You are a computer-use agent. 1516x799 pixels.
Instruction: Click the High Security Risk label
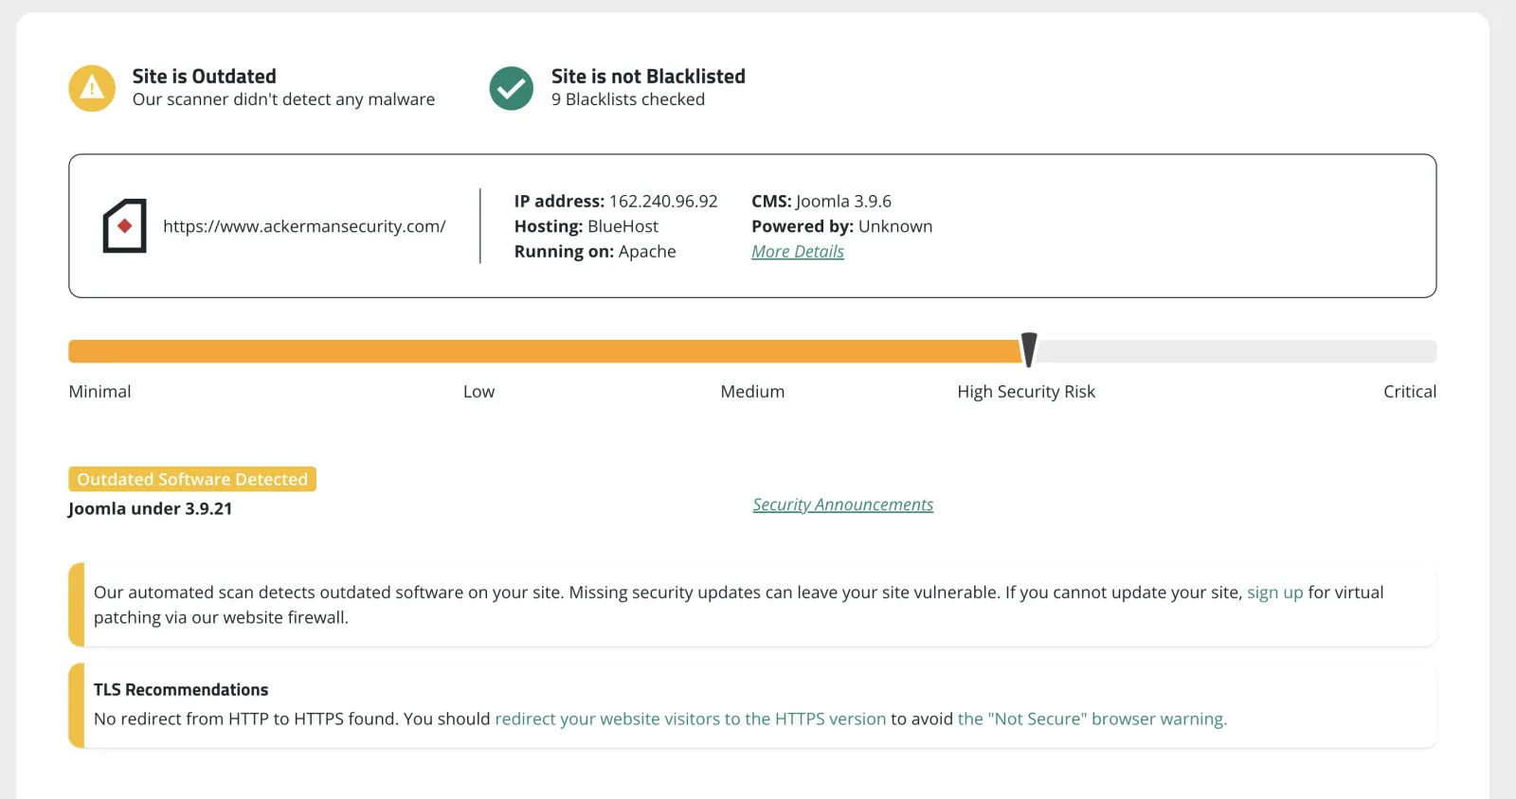point(1026,392)
